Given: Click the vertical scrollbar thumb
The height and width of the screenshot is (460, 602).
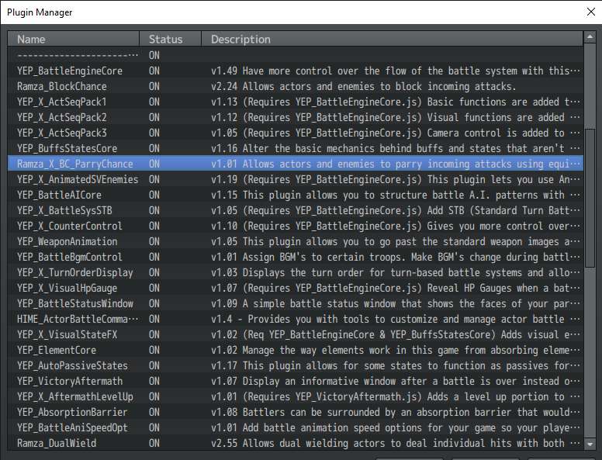Looking at the screenshot, I should pos(590,198).
